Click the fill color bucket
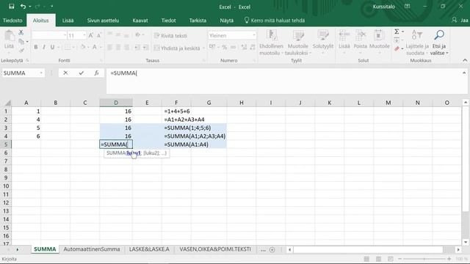Image resolution: width=470 pixels, height=264 pixels. (x=83, y=47)
